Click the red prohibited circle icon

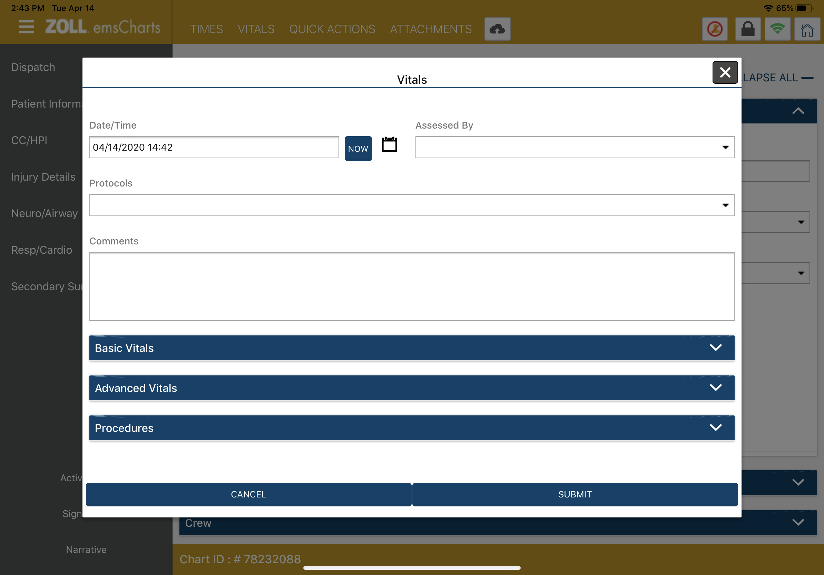click(715, 29)
